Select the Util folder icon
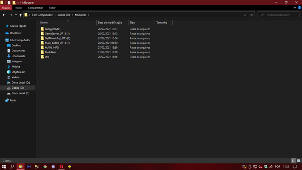This screenshot has height=170, width=302. [42, 57]
